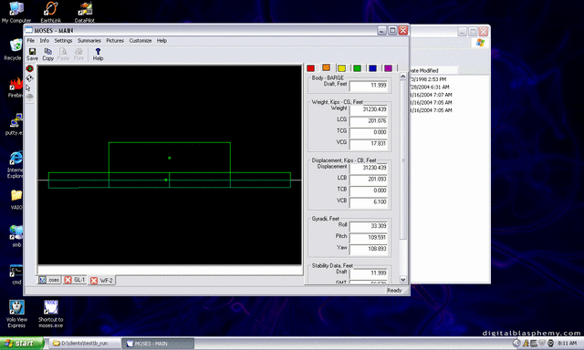Open the Pictures menu
Screen dimensions: 584x350
(x=115, y=40)
